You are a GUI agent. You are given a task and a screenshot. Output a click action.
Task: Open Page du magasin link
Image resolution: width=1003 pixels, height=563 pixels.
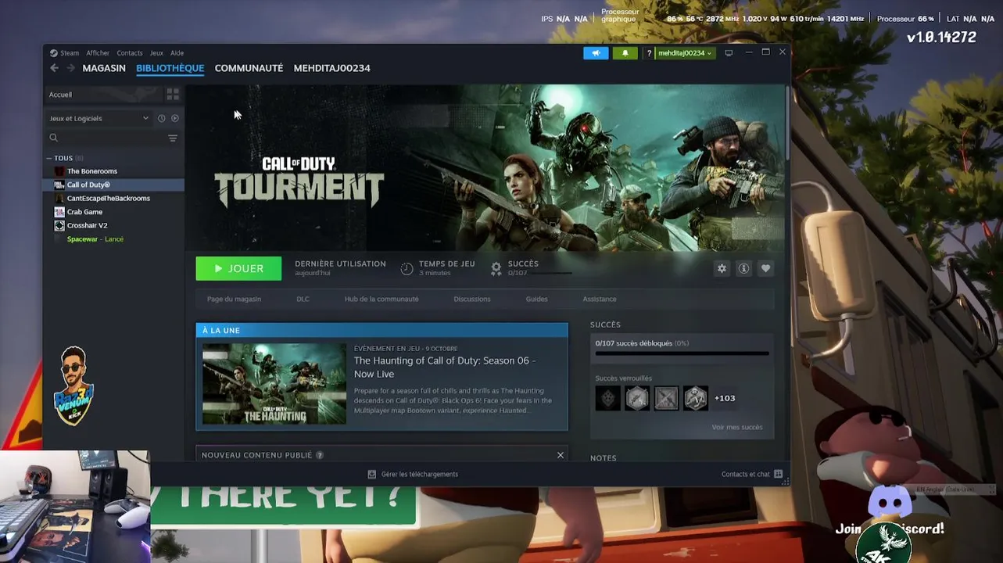(234, 299)
